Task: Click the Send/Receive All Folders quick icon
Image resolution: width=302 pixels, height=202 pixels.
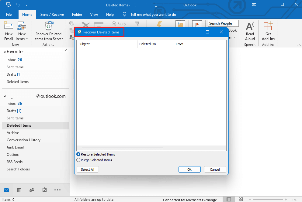Action: [x=9, y=5]
